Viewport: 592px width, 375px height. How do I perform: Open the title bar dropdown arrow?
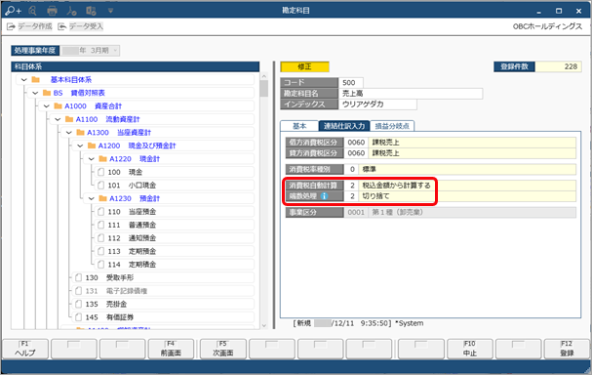coord(110,11)
